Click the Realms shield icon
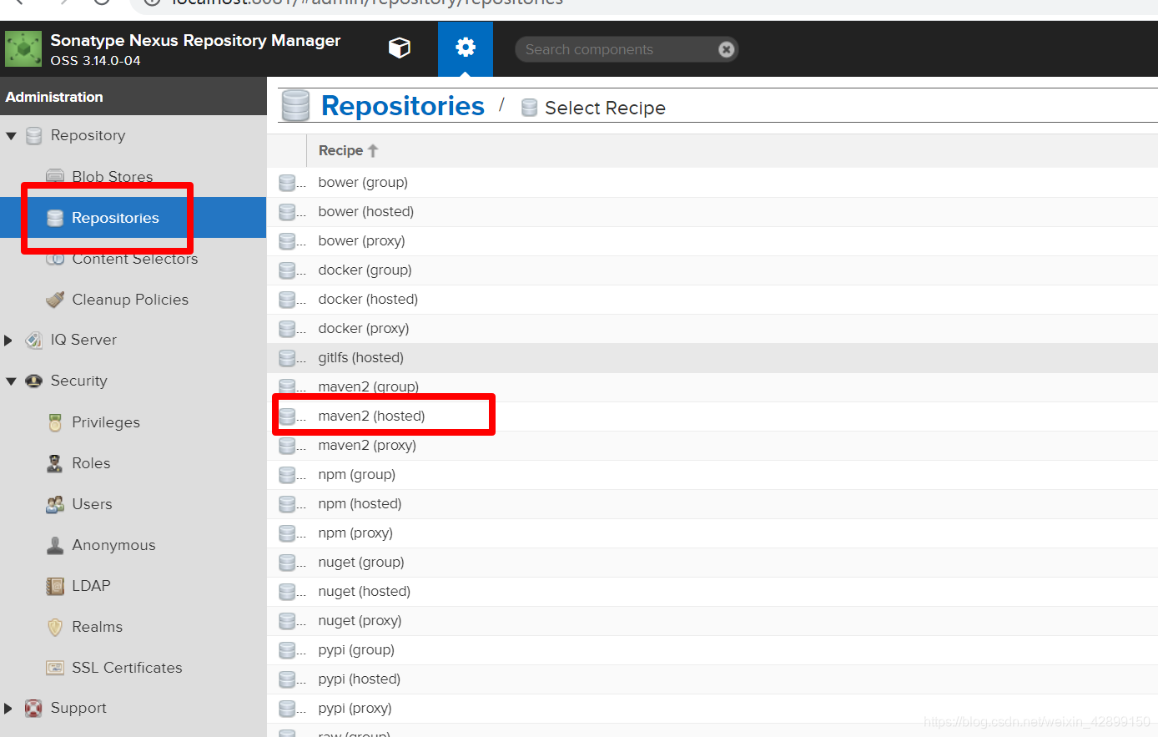This screenshot has height=737, width=1158. [55, 627]
